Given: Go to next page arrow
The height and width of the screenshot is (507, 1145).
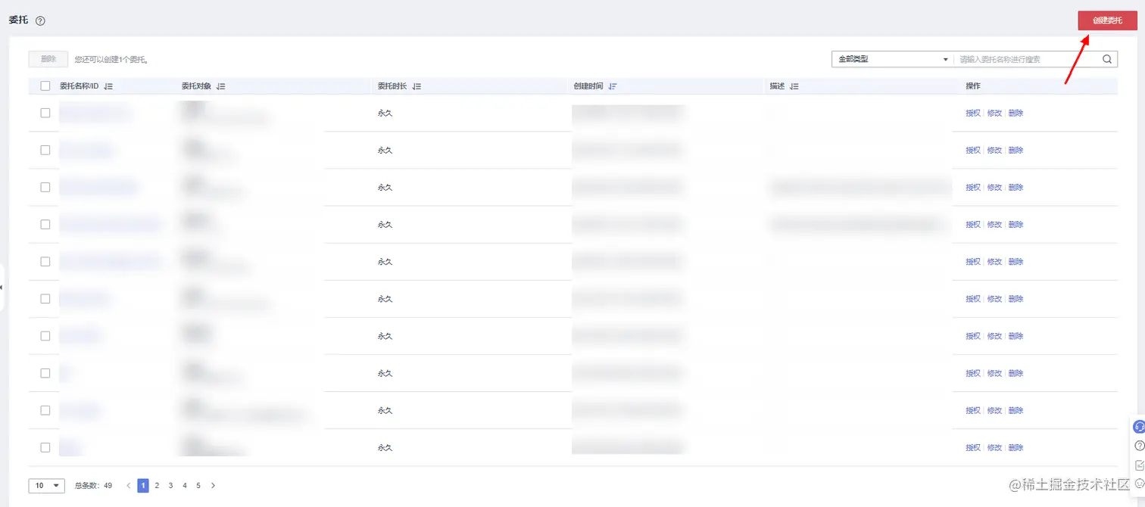Looking at the screenshot, I should 214,486.
